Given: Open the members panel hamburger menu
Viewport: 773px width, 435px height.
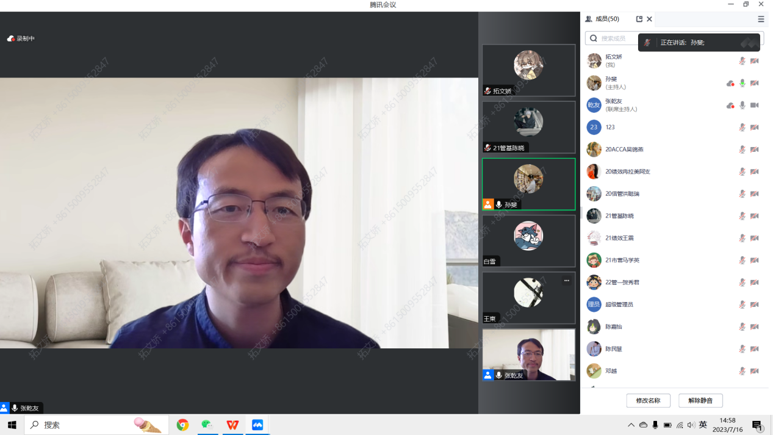Looking at the screenshot, I should pos(761,19).
